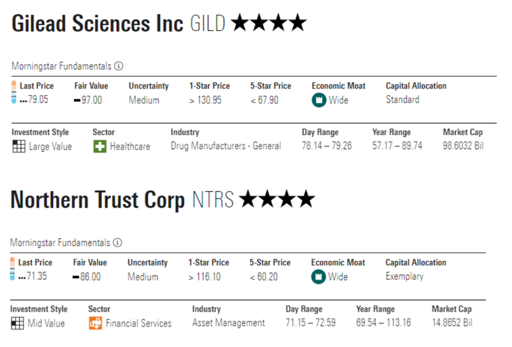Click the orange Financial Services sector icon
This screenshot has height=347, width=512.
95,323
